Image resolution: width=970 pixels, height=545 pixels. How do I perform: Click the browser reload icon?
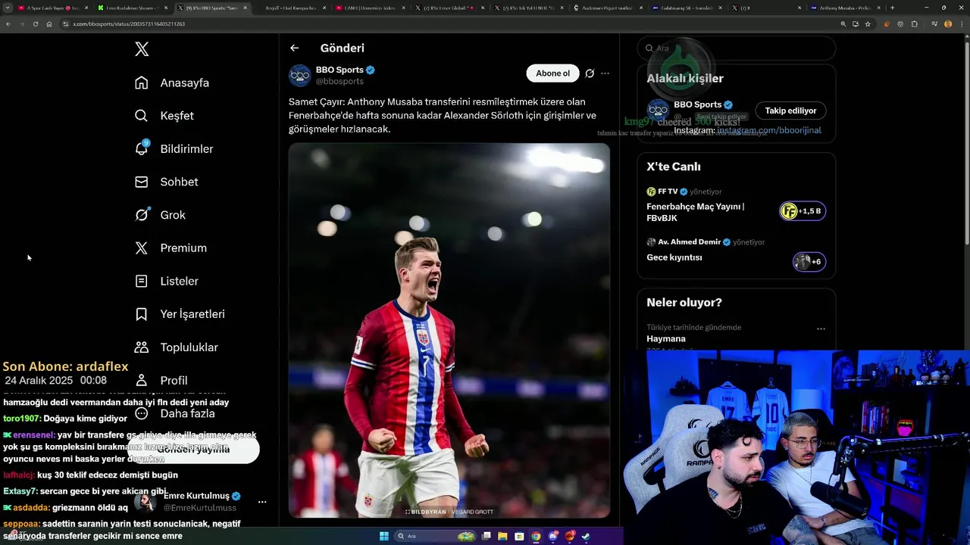point(35,23)
